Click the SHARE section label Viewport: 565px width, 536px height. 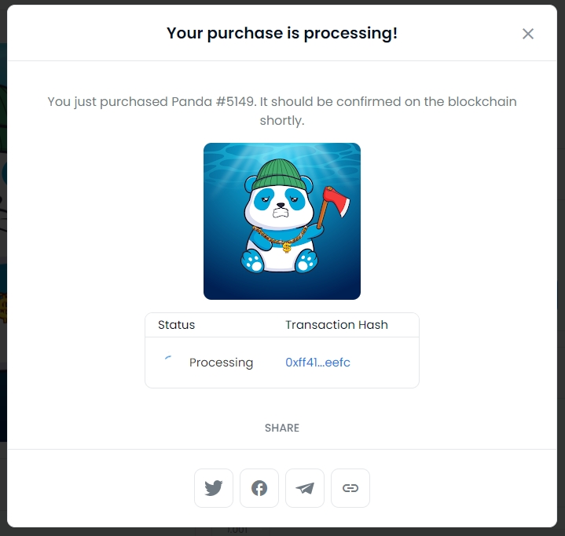282,428
